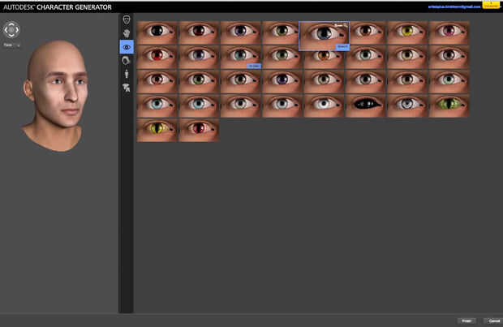
Task: Select the eye color category icon
Action: (x=127, y=47)
